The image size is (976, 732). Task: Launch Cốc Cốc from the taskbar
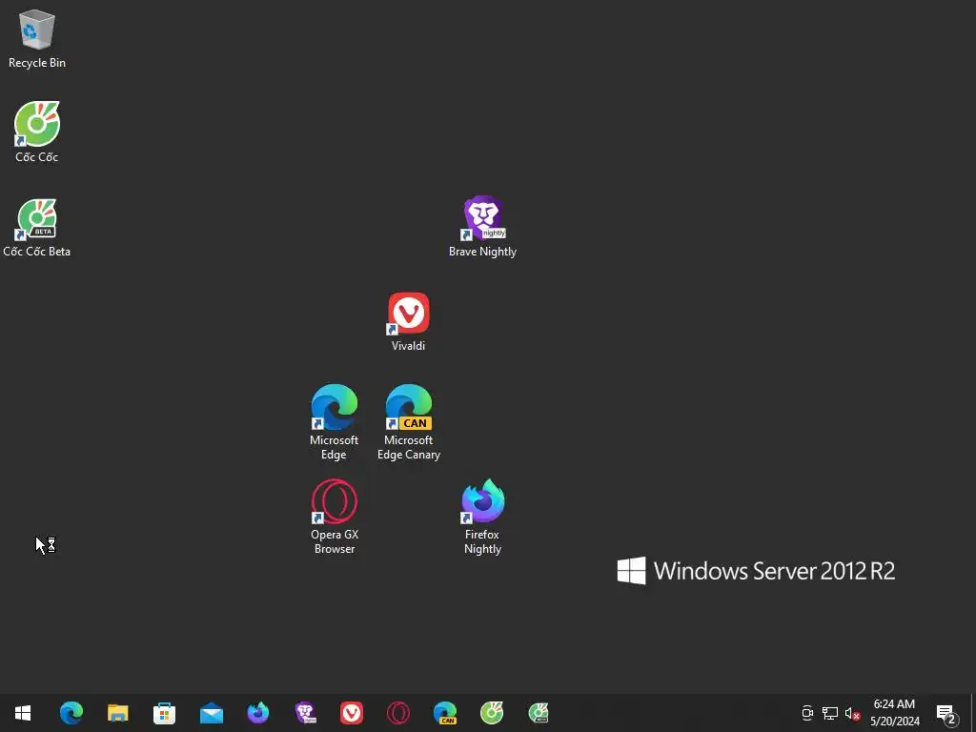492,713
